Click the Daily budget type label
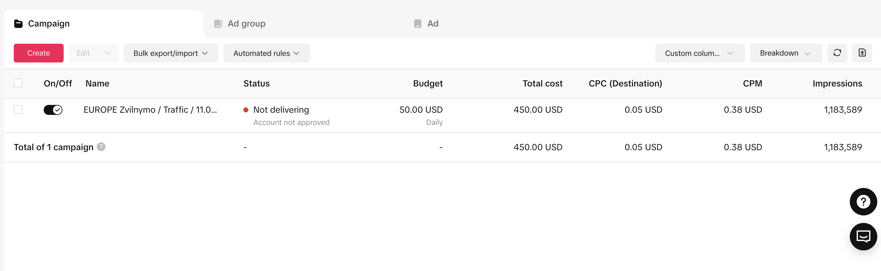 pos(434,122)
